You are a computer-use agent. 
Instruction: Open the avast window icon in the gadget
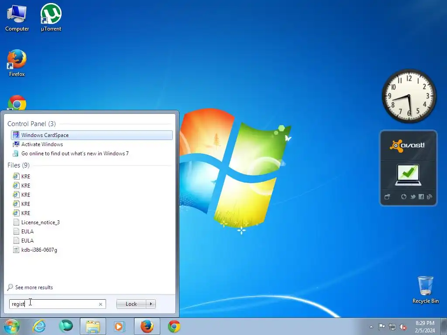[x=387, y=197]
